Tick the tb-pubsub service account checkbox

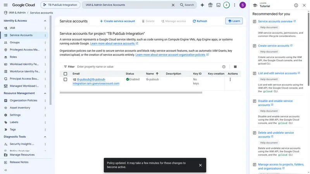(65, 80)
